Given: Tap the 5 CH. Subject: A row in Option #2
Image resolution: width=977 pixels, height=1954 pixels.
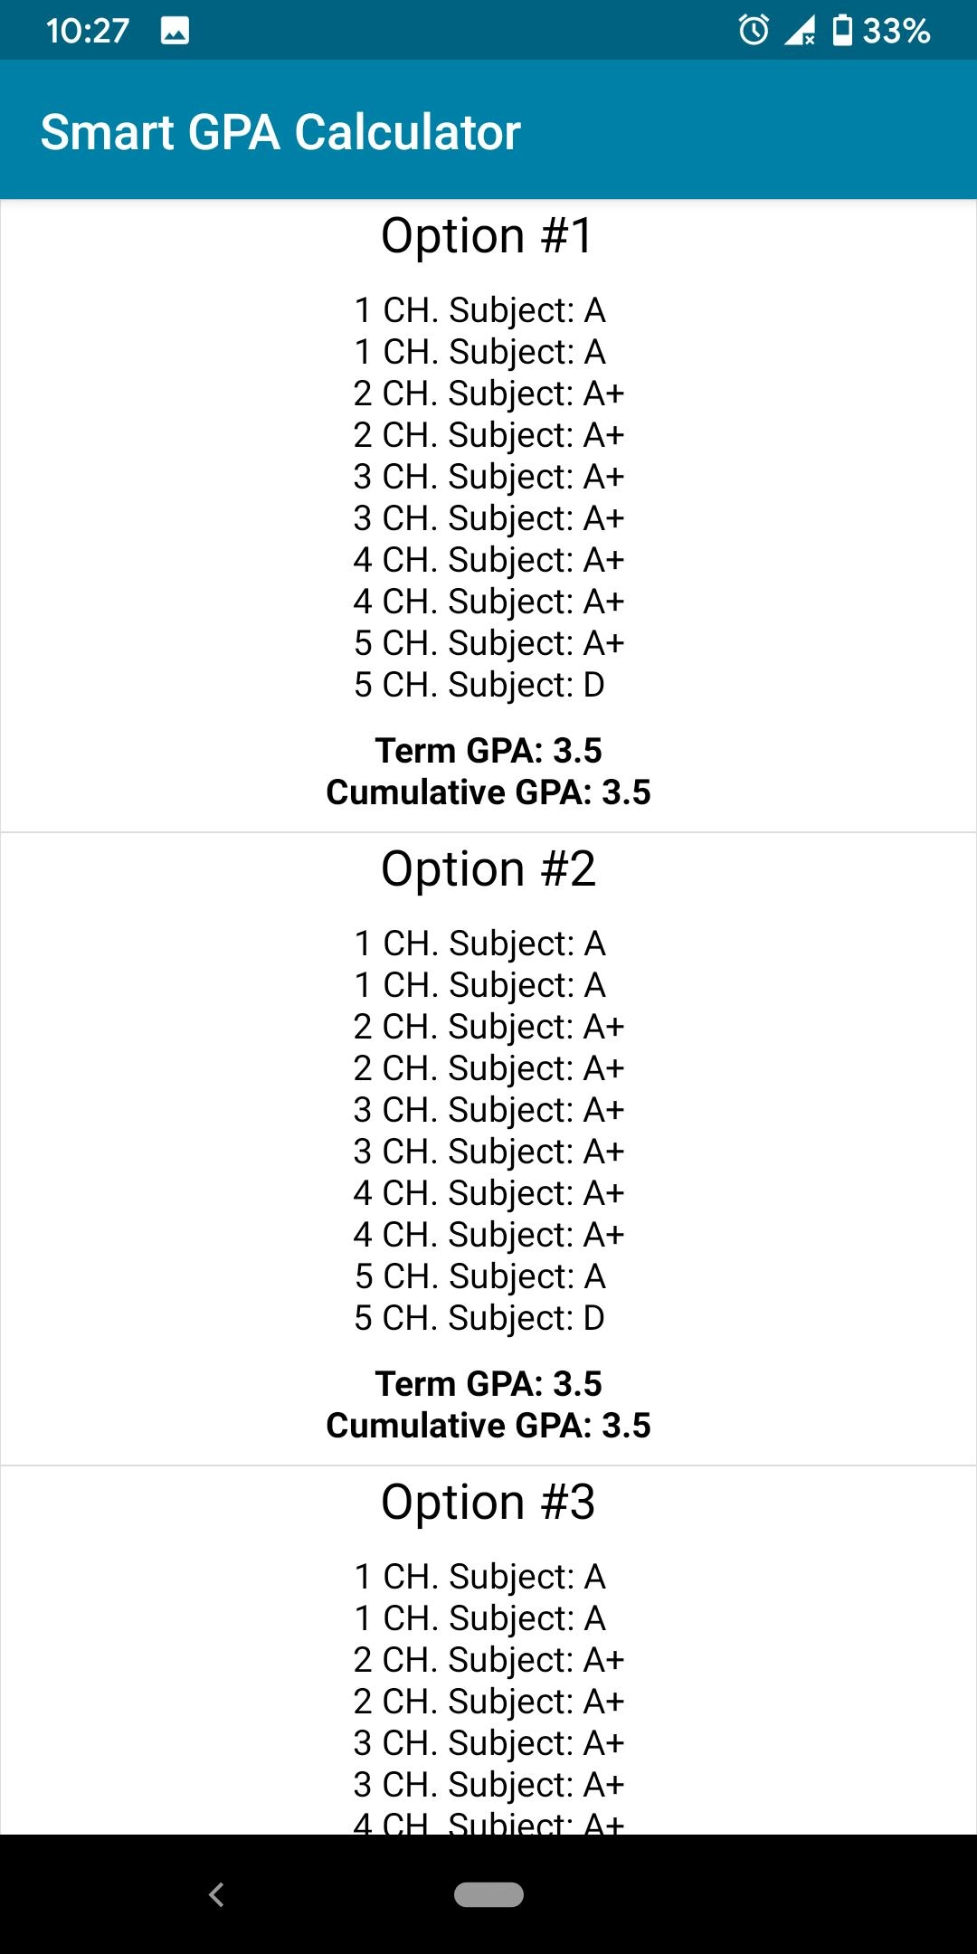Looking at the screenshot, I should 479,1276.
